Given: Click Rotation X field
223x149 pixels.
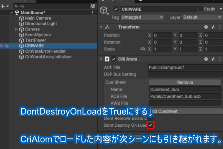Looking at the screenshot, I should pos(162,42).
